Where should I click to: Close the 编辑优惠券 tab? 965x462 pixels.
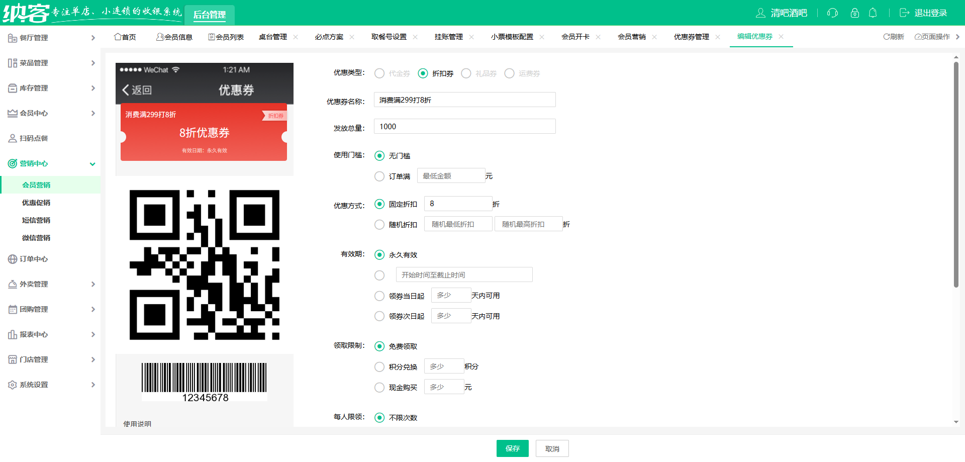(781, 36)
